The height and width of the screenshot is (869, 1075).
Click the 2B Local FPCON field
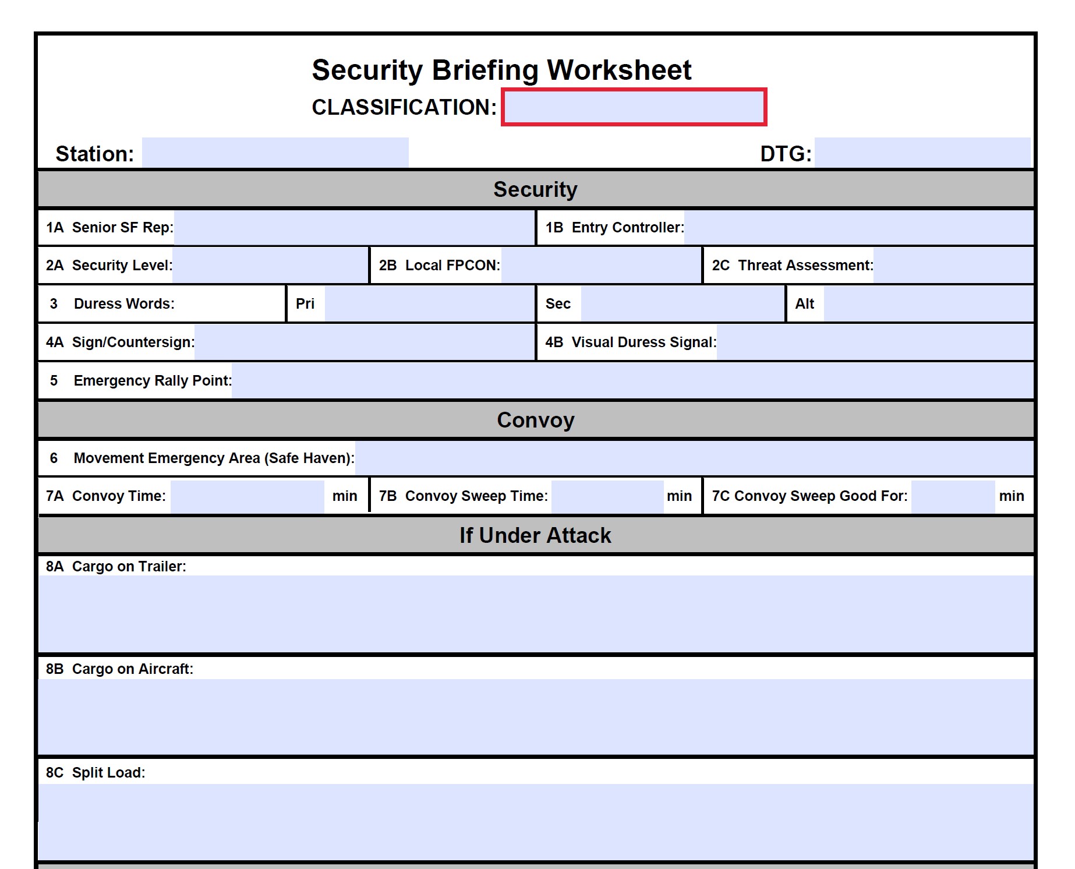[x=601, y=266]
